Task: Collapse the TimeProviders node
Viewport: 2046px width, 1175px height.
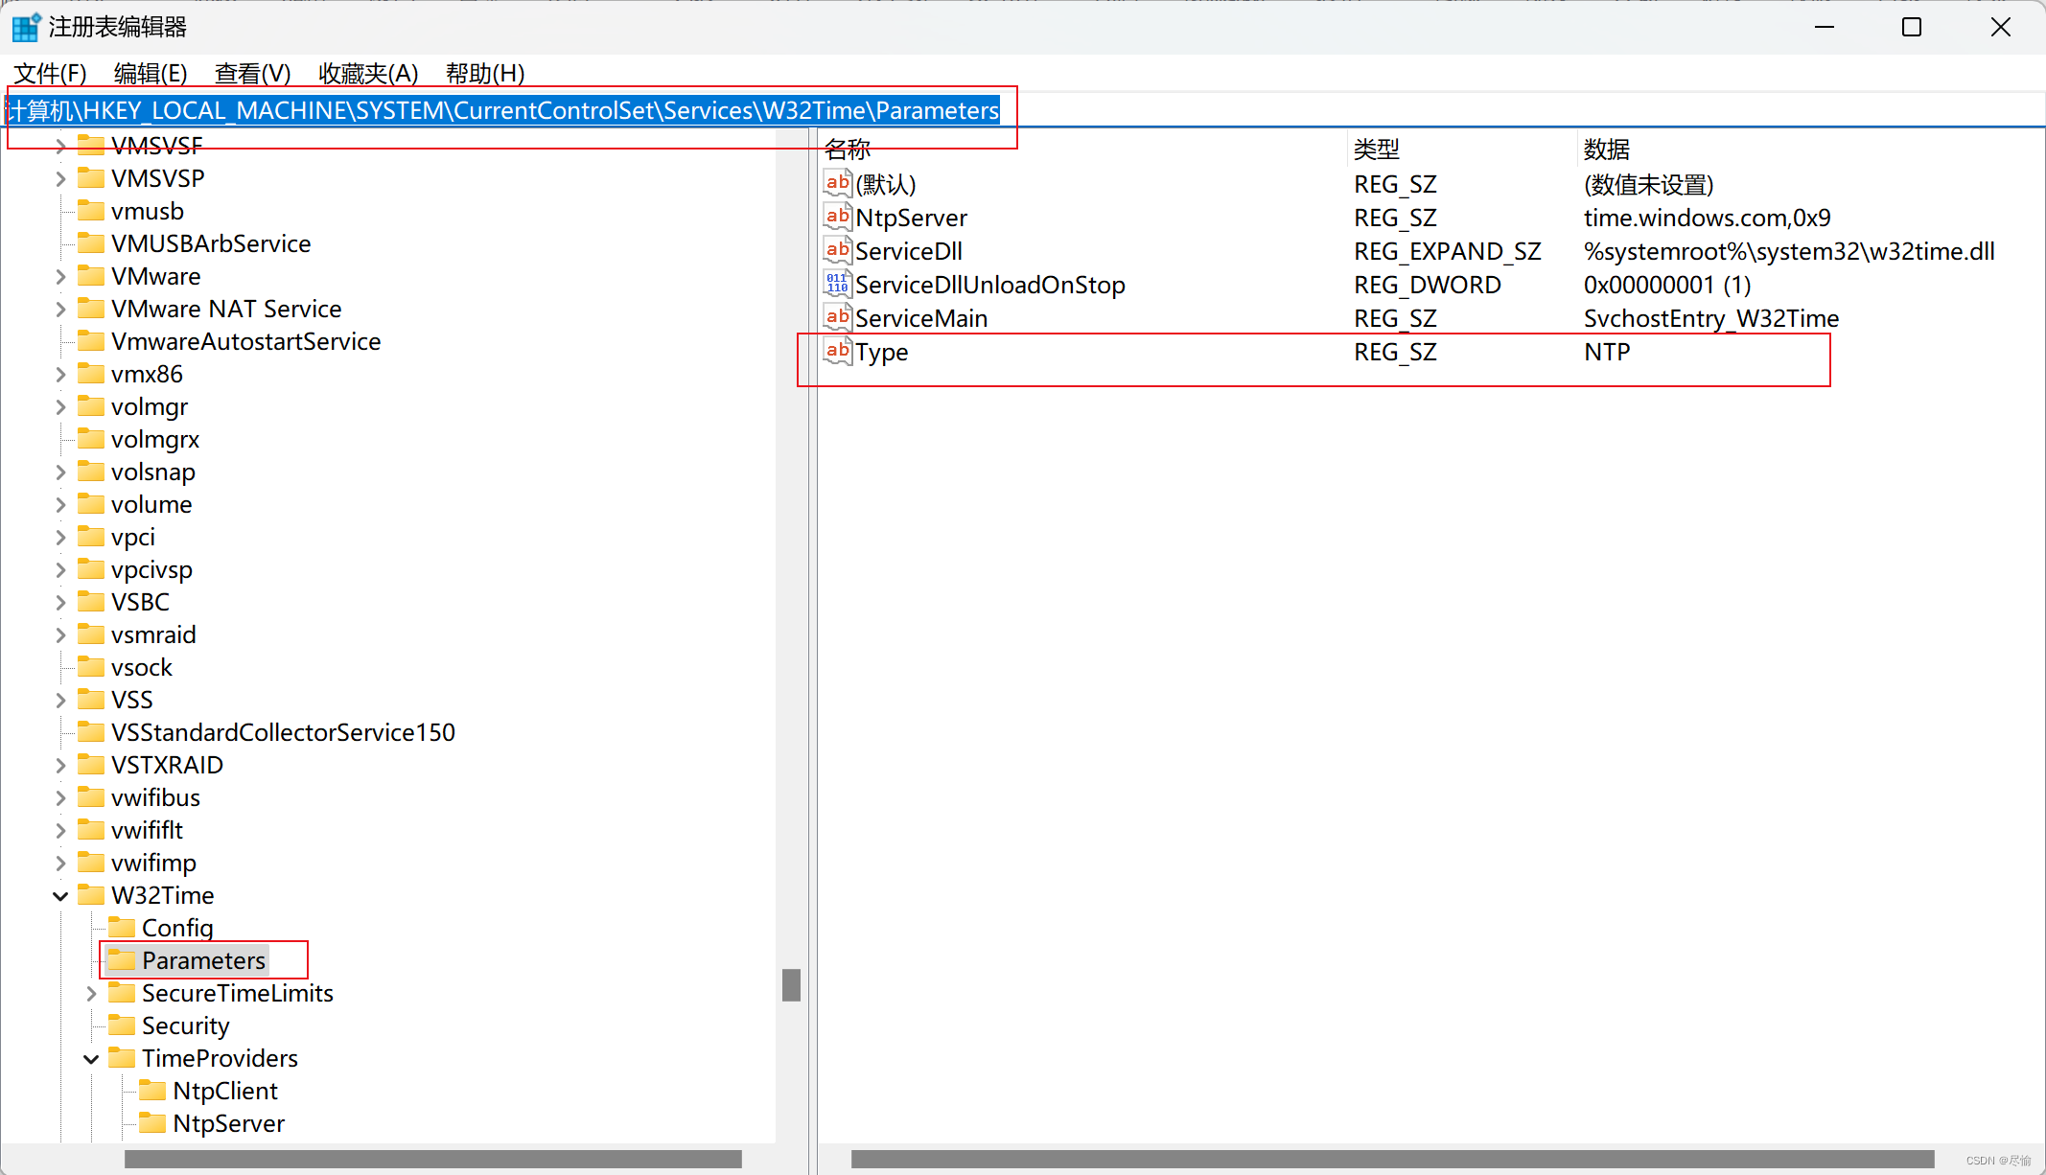Action: point(91,1059)
